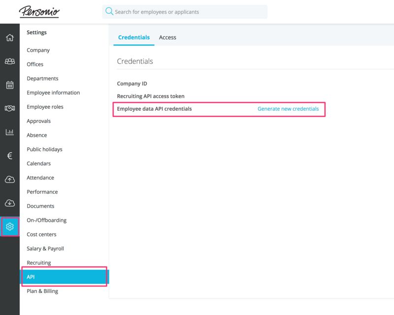Screen dimensions: 394x315
Task: Open the employees people icon
Action: click(x=9, y=62)
